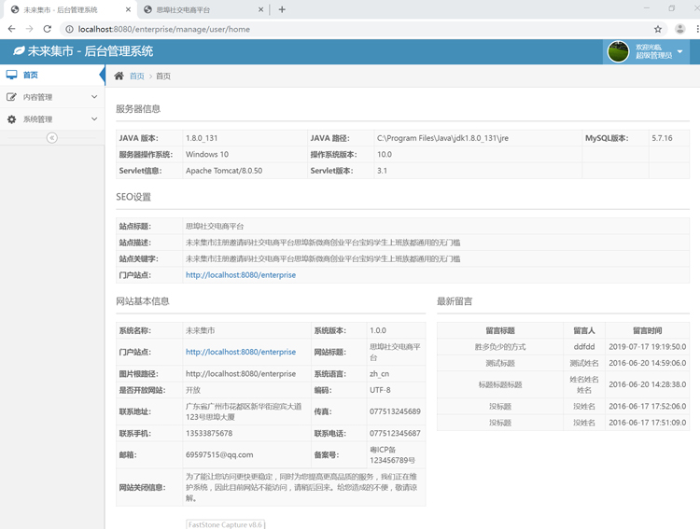Click the 首页 breadcrumb link
Screen dimensions: 700x529
(x=137, y=76)
